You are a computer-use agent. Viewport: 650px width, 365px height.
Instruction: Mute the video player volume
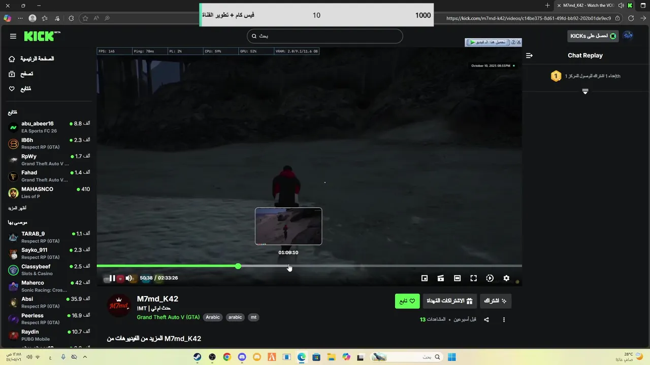tap(129, 278)
